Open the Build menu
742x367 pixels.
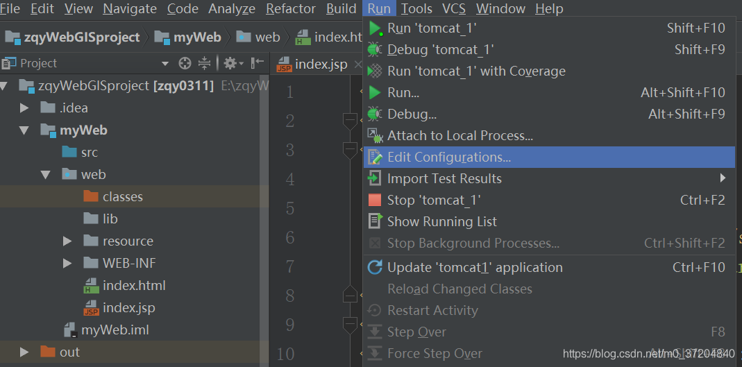(x=342, y=8)
